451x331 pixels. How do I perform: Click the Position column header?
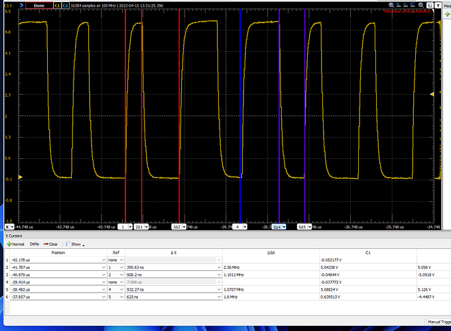tap(58, 253)
